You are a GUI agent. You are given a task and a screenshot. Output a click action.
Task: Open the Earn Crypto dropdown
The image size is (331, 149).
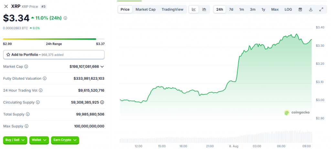point(65,140)
